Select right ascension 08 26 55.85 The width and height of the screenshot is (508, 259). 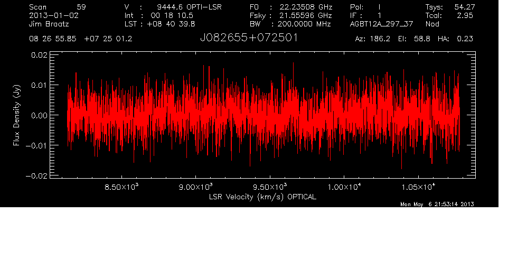(53, 39)
